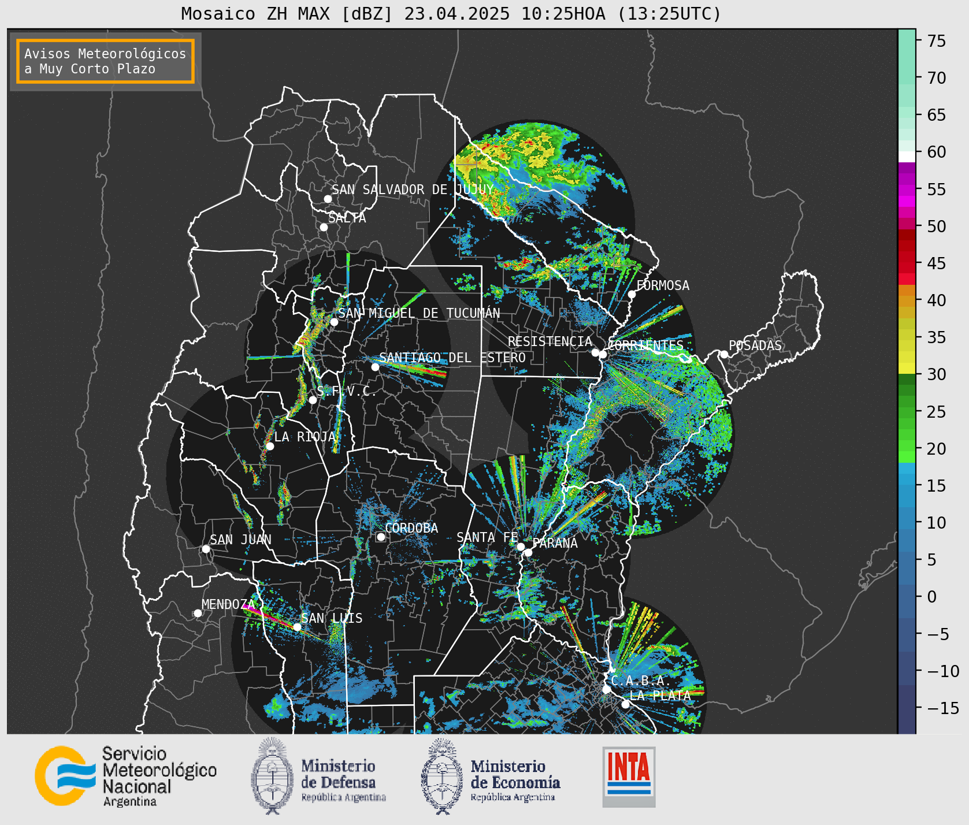Viewport: 969px width, 825px height.
Task: Click the 75 dBZ mint color on scale
Action: 907,40
